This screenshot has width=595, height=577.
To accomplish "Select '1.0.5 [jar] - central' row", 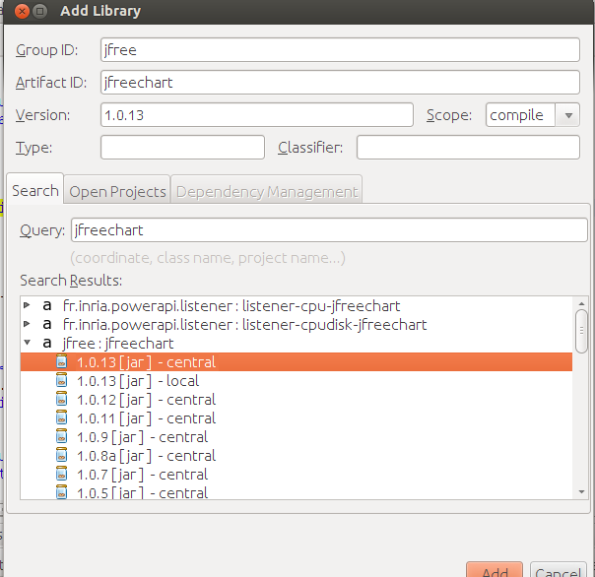I will [x=297, y=492].
